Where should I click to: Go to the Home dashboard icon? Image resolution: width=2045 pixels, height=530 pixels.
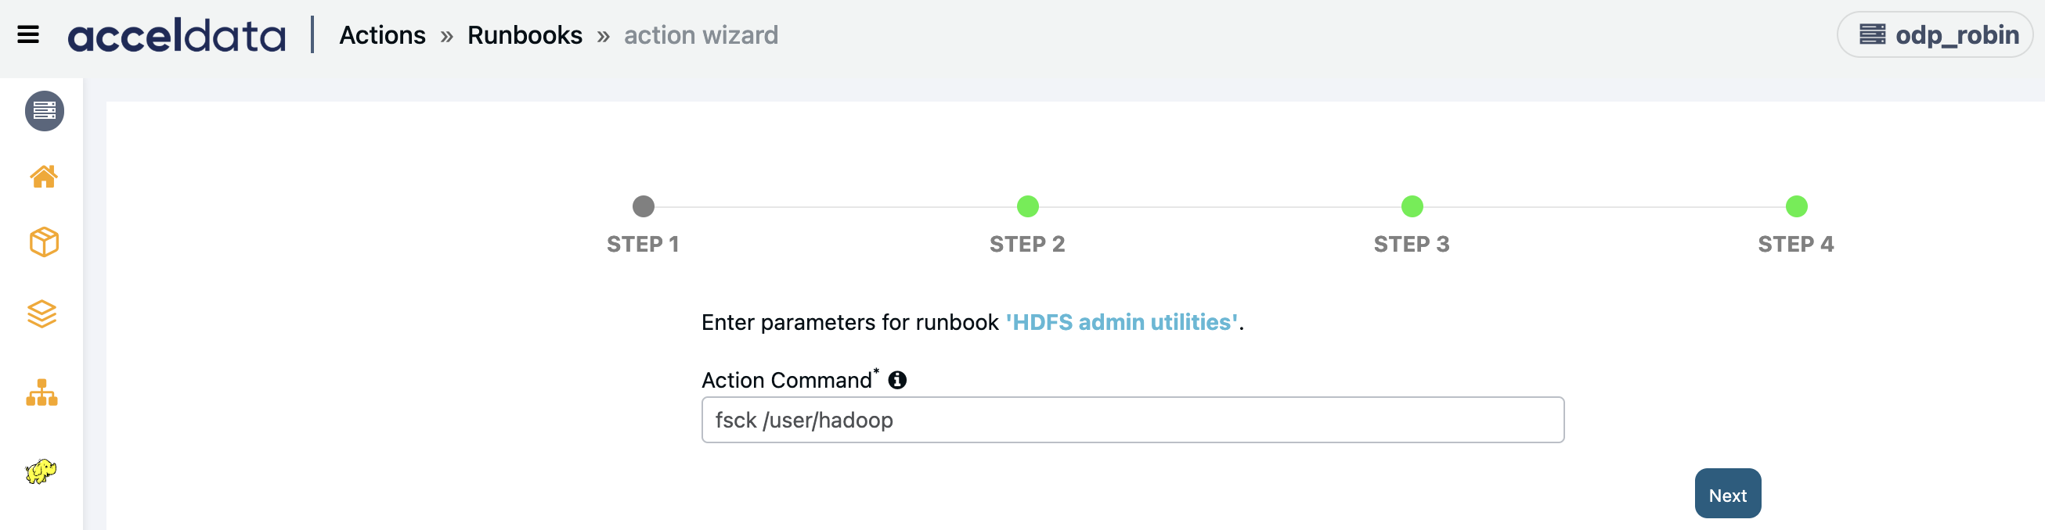[x=44, y=176]
